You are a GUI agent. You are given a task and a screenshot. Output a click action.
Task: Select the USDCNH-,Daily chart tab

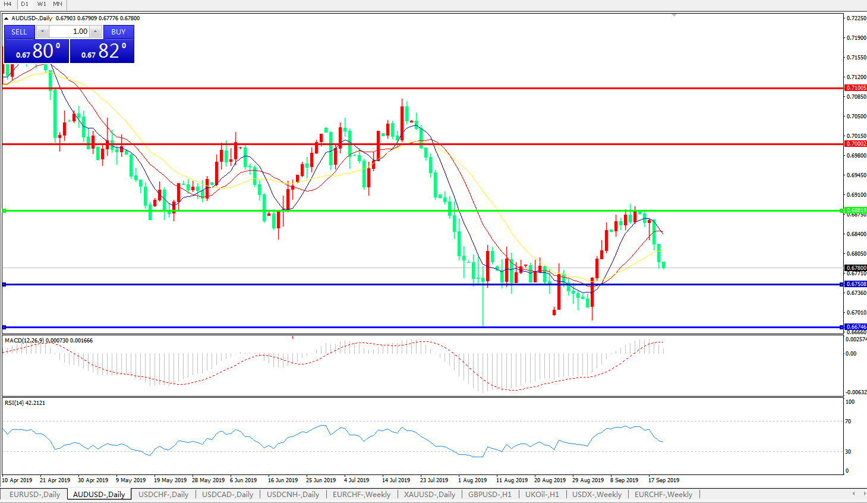click(x=292, y=494)
